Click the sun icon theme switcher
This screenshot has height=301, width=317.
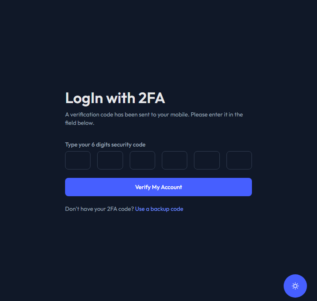point(295,286)
